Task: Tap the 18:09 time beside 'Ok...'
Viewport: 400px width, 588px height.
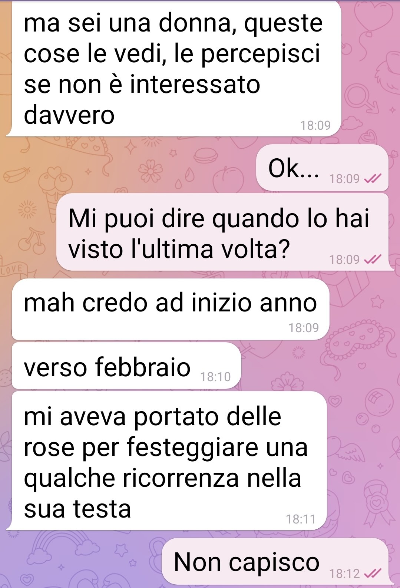Action: pos(344,179)
